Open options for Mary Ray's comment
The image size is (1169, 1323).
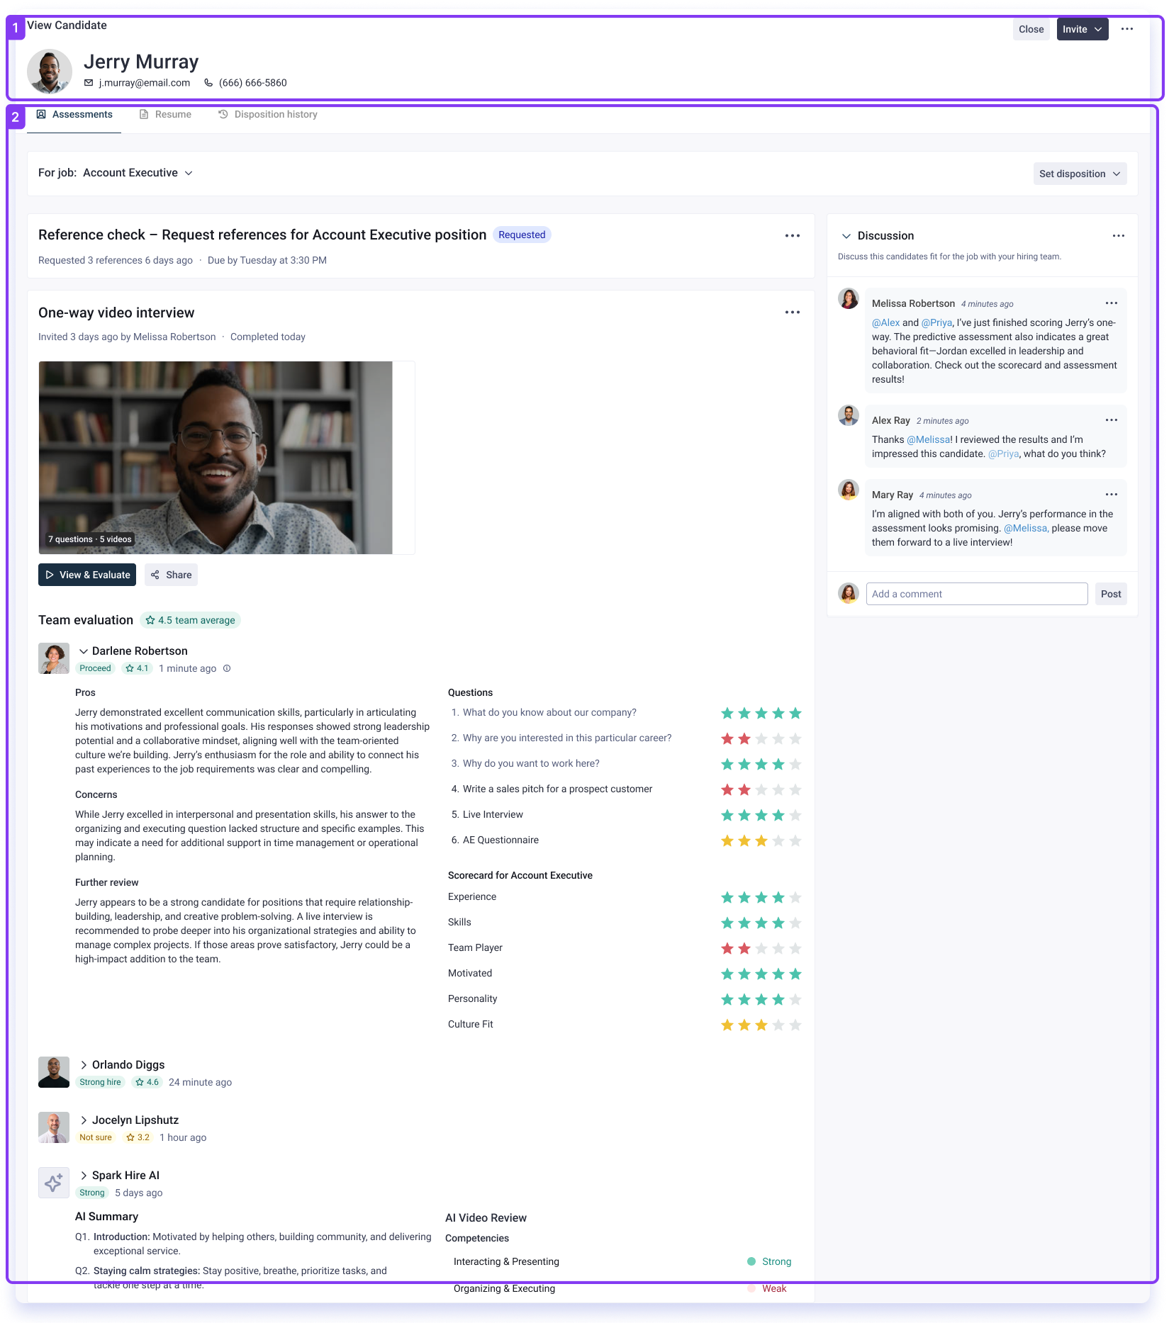tap(1112, 495)
